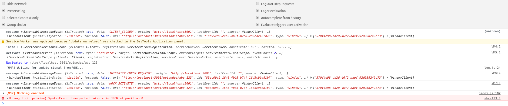Open source link VM4:1
This screenshot has width=508, height=106.
click(496, 46)
